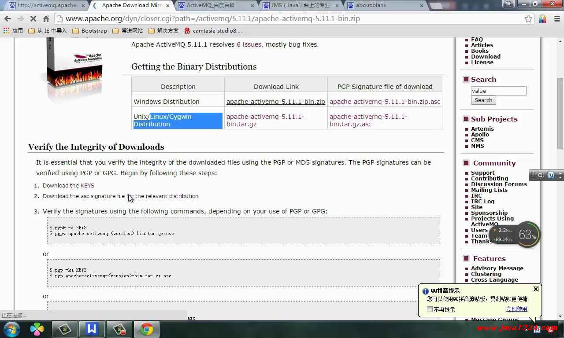The image size is (564, 338).
Task: Close the ActiveMQ_百度百科 tab
Action: (252, 6)
